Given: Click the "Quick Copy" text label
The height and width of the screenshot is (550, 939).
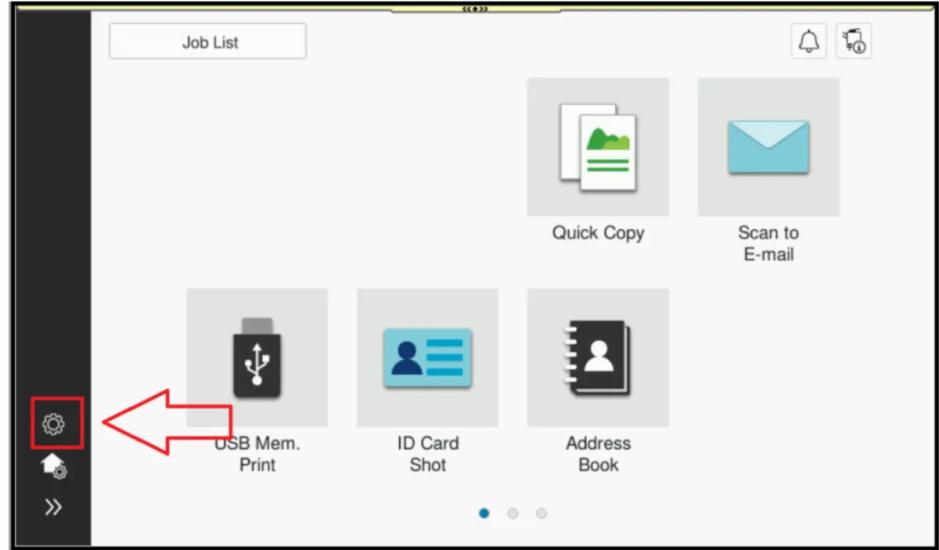Looking at the screenshot, I should 598,233.
